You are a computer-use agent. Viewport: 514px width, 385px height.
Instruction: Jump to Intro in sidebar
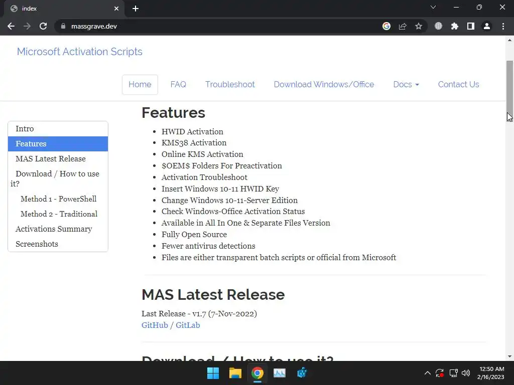[x=58, y=129]
